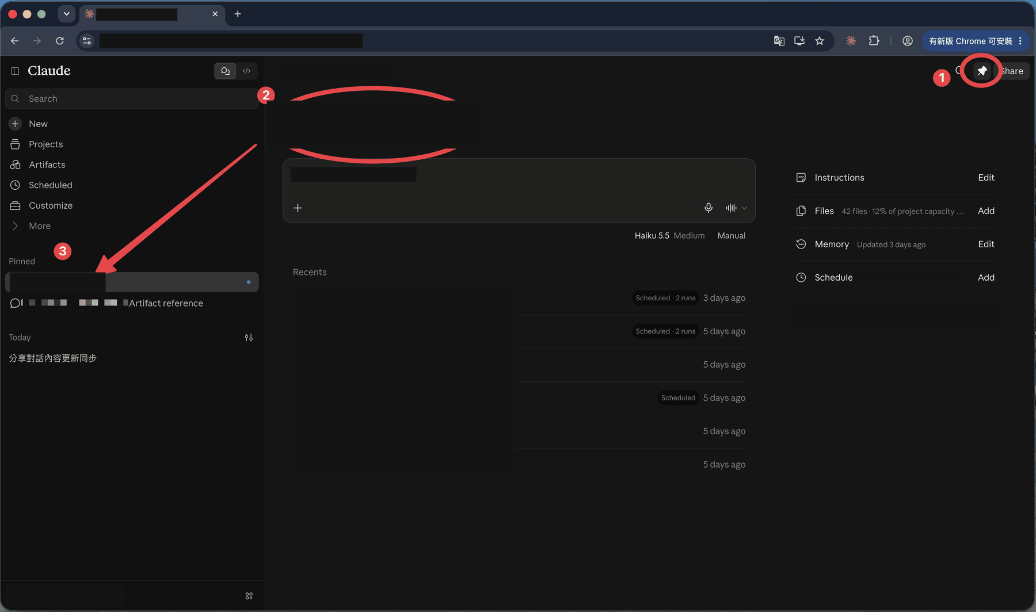Image resolution: width=1036 pixels, height=612 pixels.
Task: Click Edit next to Instructions
Action: tap(986, 178)
